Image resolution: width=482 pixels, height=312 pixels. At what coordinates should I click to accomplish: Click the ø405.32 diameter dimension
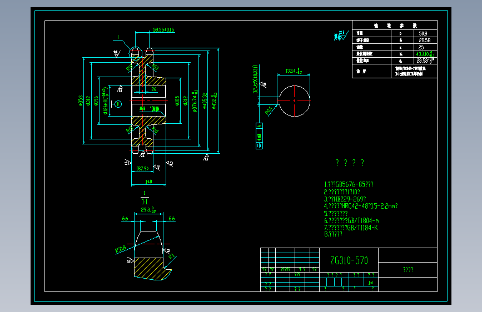pyautogui.click(x=205, y=101)
